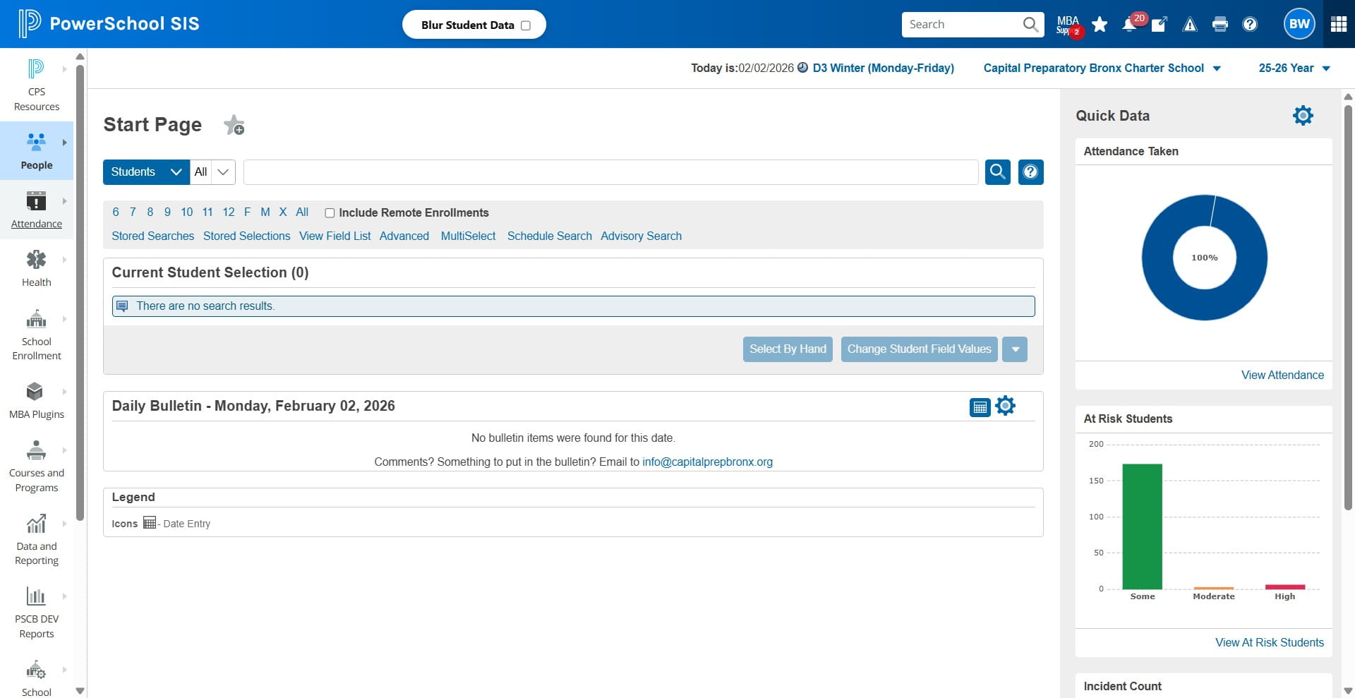Viewport: 1355px width, 698px height.
Task: Toggle the Blur Student Data checkbox
Action: (x=526, y=25)
